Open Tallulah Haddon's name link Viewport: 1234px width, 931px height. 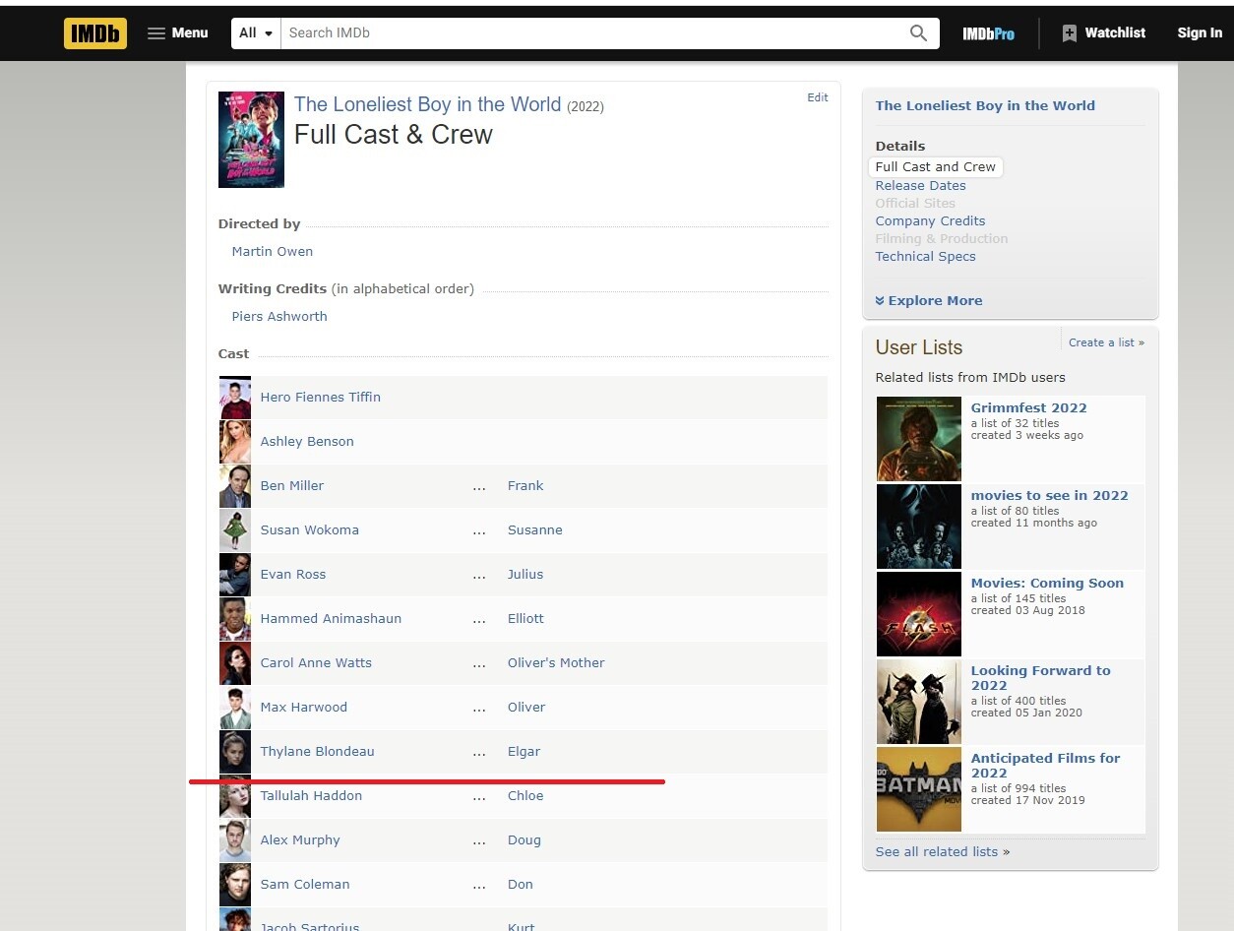click(x=311, y=795)
